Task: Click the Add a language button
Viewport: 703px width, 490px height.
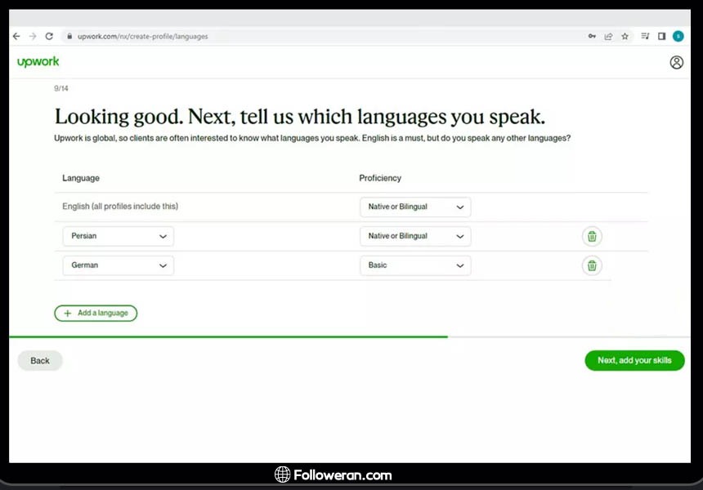Action: [96, 313]
